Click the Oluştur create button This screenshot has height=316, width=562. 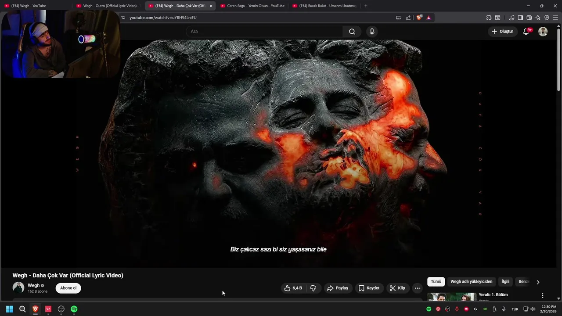click(x=502, y=32)
